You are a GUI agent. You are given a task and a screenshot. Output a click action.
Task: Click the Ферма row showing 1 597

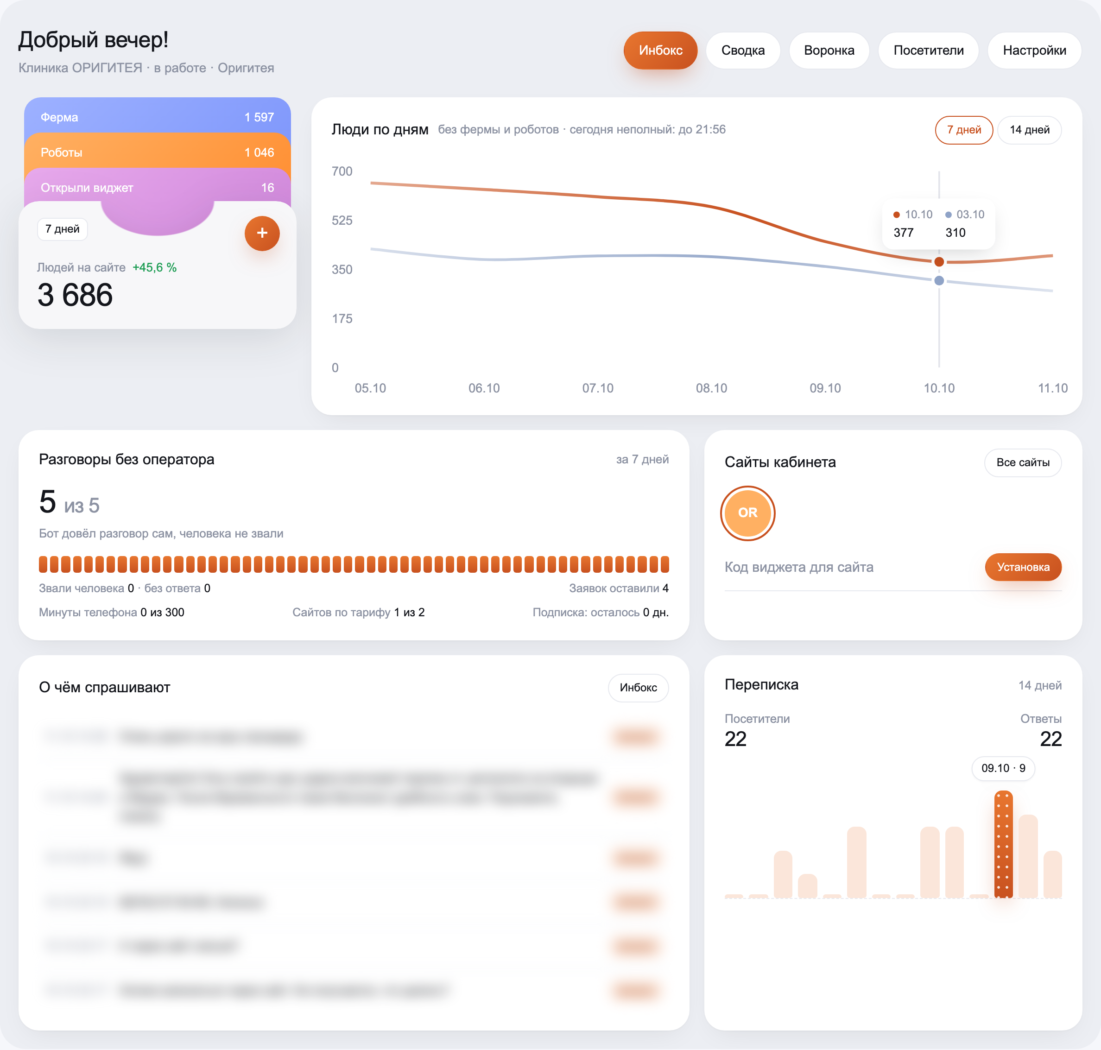[x=157, y=117]
